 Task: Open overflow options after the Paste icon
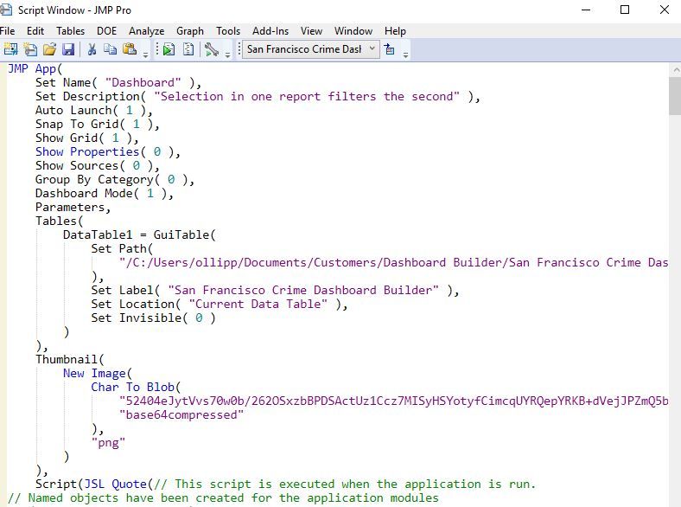point(145,55)
